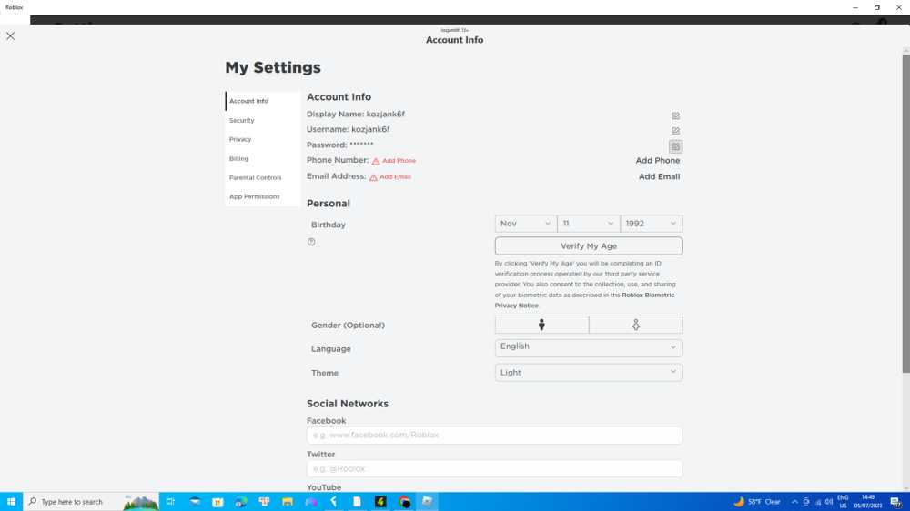
Task: Focus the Twitter handle input field
Action: (x=494, y=468)
